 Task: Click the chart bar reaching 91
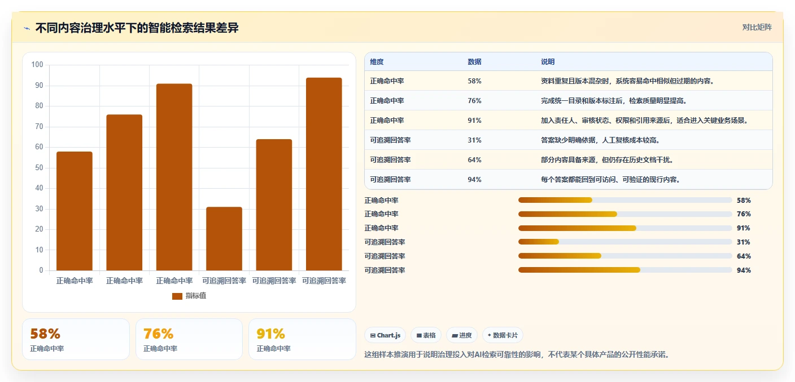(174, 177)
